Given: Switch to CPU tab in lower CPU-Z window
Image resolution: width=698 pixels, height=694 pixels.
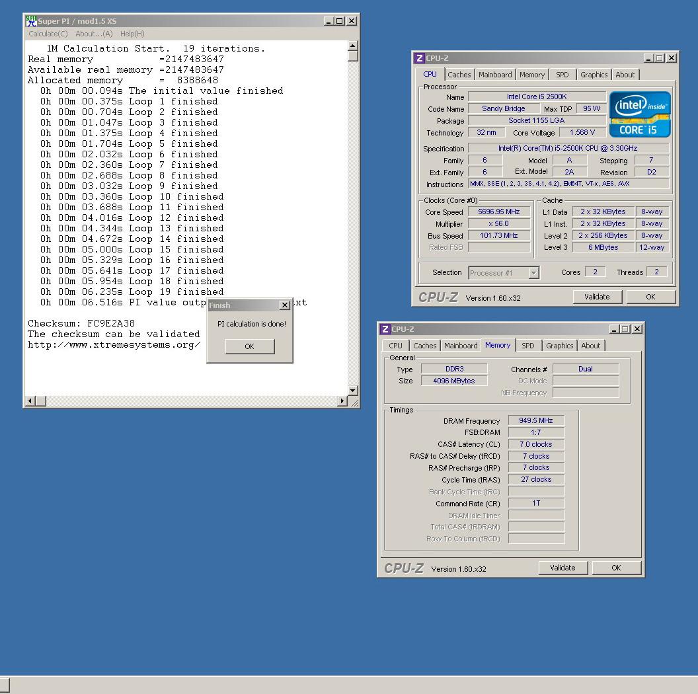Looking at the screenshot, I should coord(395,346).
